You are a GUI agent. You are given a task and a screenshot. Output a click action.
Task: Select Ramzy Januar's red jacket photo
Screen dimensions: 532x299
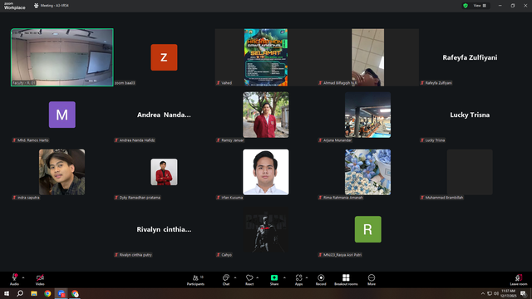(x=266, y=115)
